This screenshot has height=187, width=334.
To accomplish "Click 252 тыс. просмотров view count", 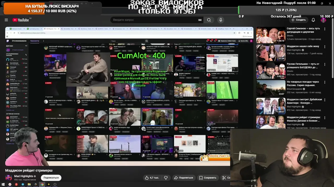I will tap(297, 92).
